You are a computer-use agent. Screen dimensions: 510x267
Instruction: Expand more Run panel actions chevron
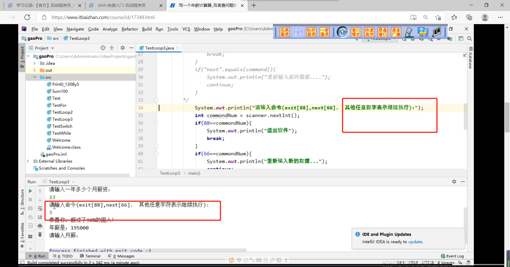[30, 248]
